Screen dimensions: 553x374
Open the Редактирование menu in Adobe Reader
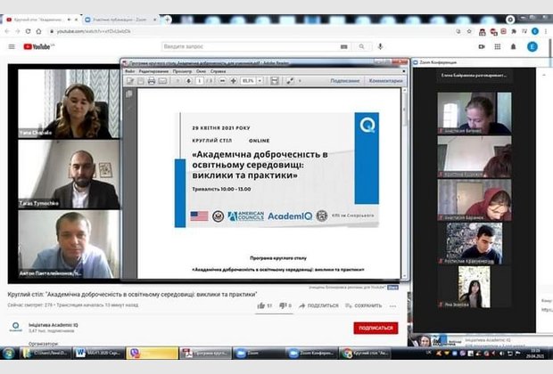[x=153, y=71]
